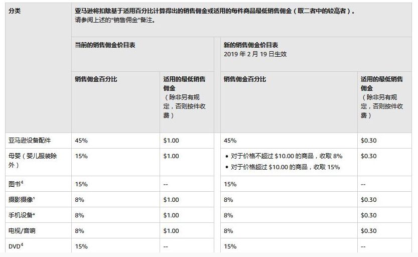This screenshot has height=257, width=418.
Task: Click the 2019 年 2 月 19 日生效 date text
Action: (x=255, y=54)
